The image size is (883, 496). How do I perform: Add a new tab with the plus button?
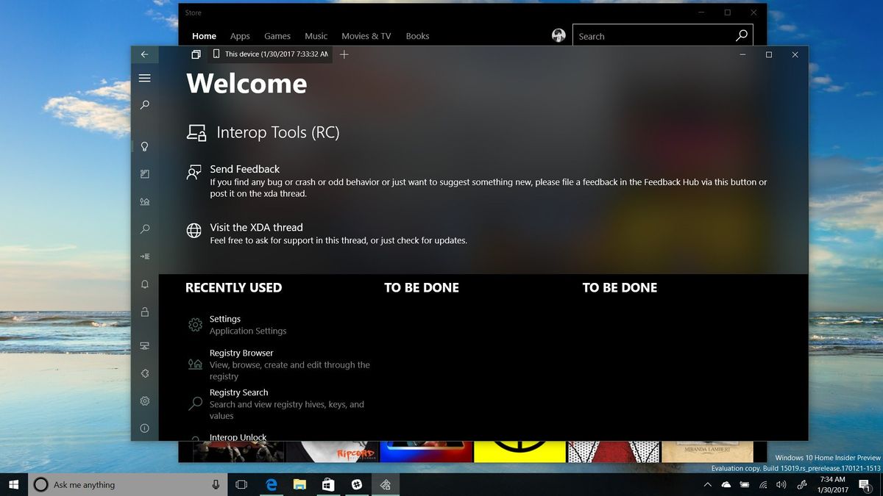click(x=344, y=54)
